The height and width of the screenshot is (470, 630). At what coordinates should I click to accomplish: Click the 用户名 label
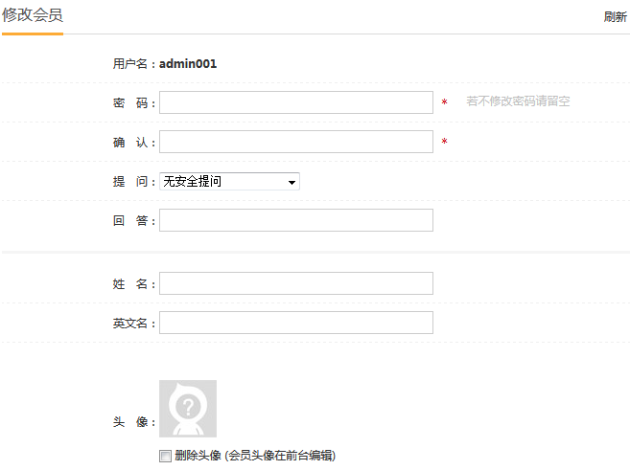[131, 64]
